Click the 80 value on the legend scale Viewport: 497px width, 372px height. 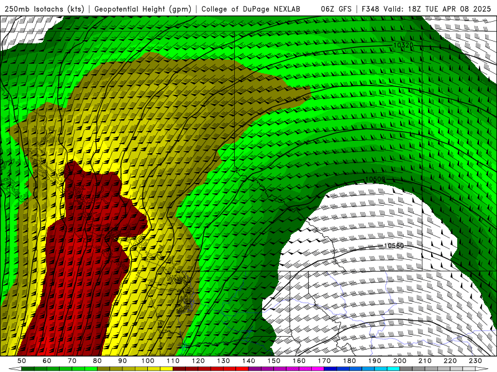tap(98, 361)
